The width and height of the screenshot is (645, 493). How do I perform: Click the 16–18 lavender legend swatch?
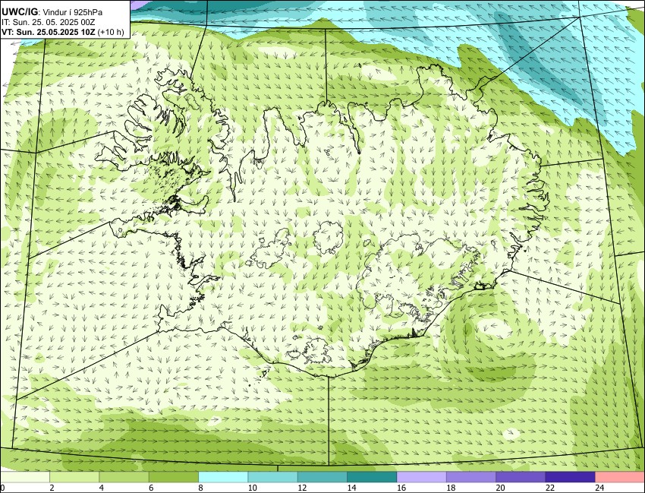(x=421, y=477)
